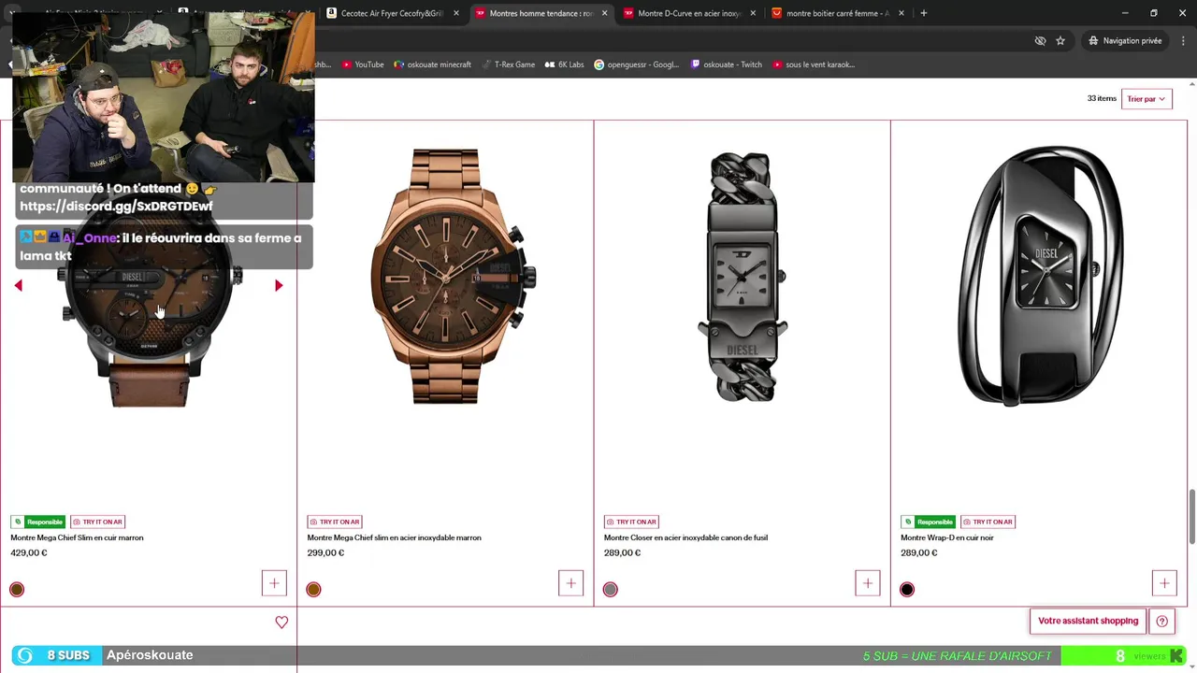This screenshot has width=1197, height=673.
Task: Open oskouate Twitch bookmark
Action: tap(726, 64)
